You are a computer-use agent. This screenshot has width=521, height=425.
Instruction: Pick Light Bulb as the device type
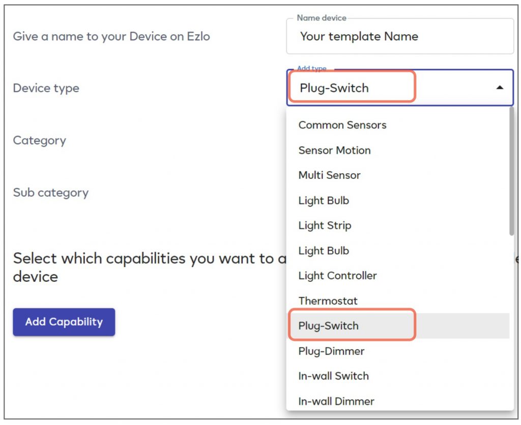click(x=324, y=200)
